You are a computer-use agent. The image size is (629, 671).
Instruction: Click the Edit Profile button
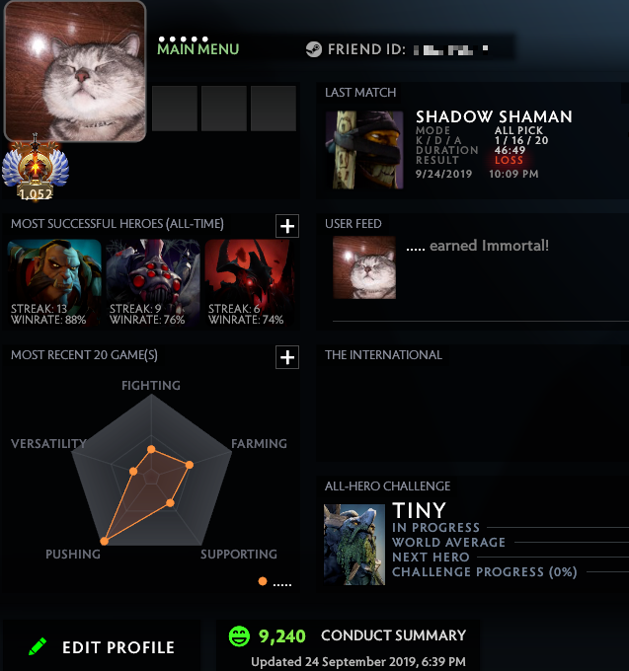pos(102,646)
